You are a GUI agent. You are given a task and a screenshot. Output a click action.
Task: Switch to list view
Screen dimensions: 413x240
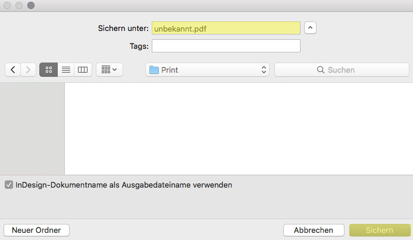coord(66,70)
